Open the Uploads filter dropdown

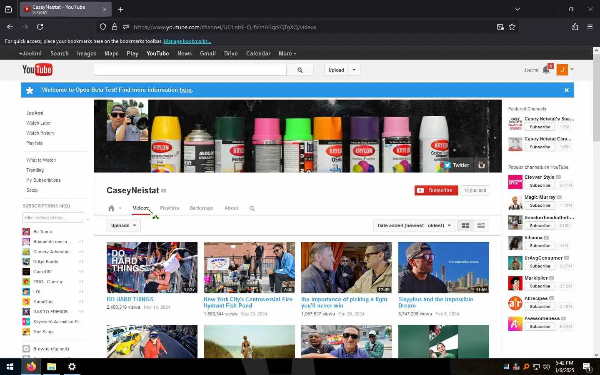[x=124, y=225]
